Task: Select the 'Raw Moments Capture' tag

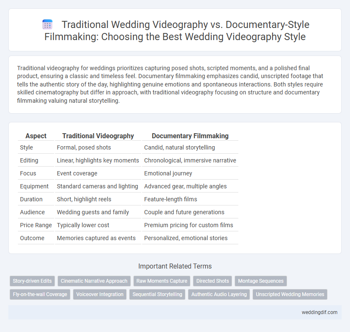Action: (162, 281)
